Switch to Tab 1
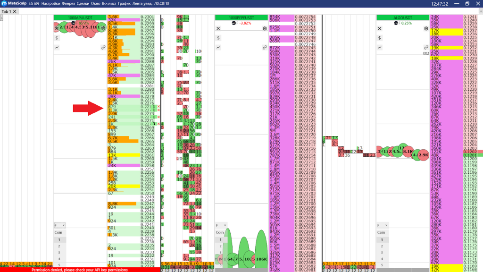 click(7, 11)
